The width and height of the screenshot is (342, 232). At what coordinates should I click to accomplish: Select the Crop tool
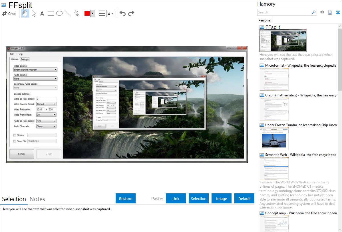click(9, 13)
